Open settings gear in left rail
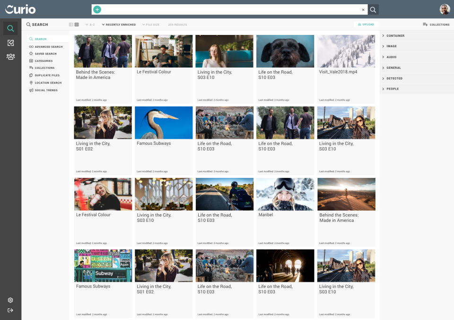This screenshot has width=454, height=320. (x=10, y=300)
